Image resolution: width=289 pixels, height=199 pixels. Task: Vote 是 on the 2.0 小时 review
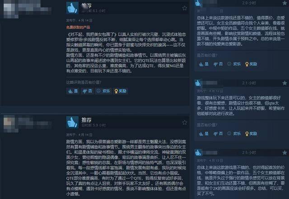[204, 64]
